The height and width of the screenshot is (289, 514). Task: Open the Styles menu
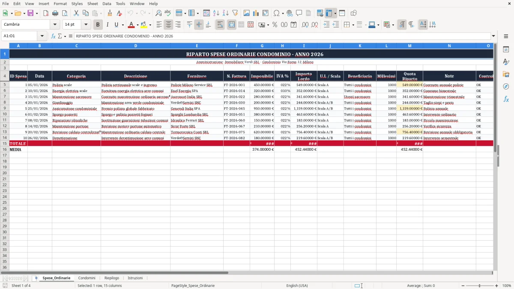pyautogui.click(x=77, y=3)
